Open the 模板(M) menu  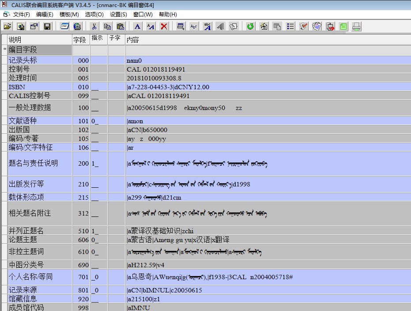click(x=69, y=15)
